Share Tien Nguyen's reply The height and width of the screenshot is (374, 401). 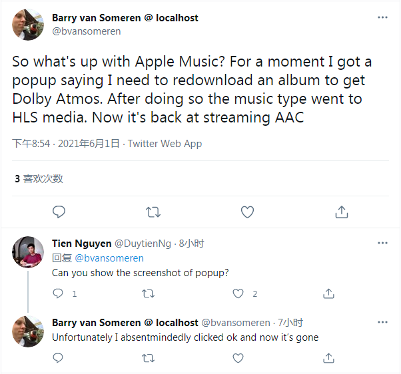click(328, 293)
